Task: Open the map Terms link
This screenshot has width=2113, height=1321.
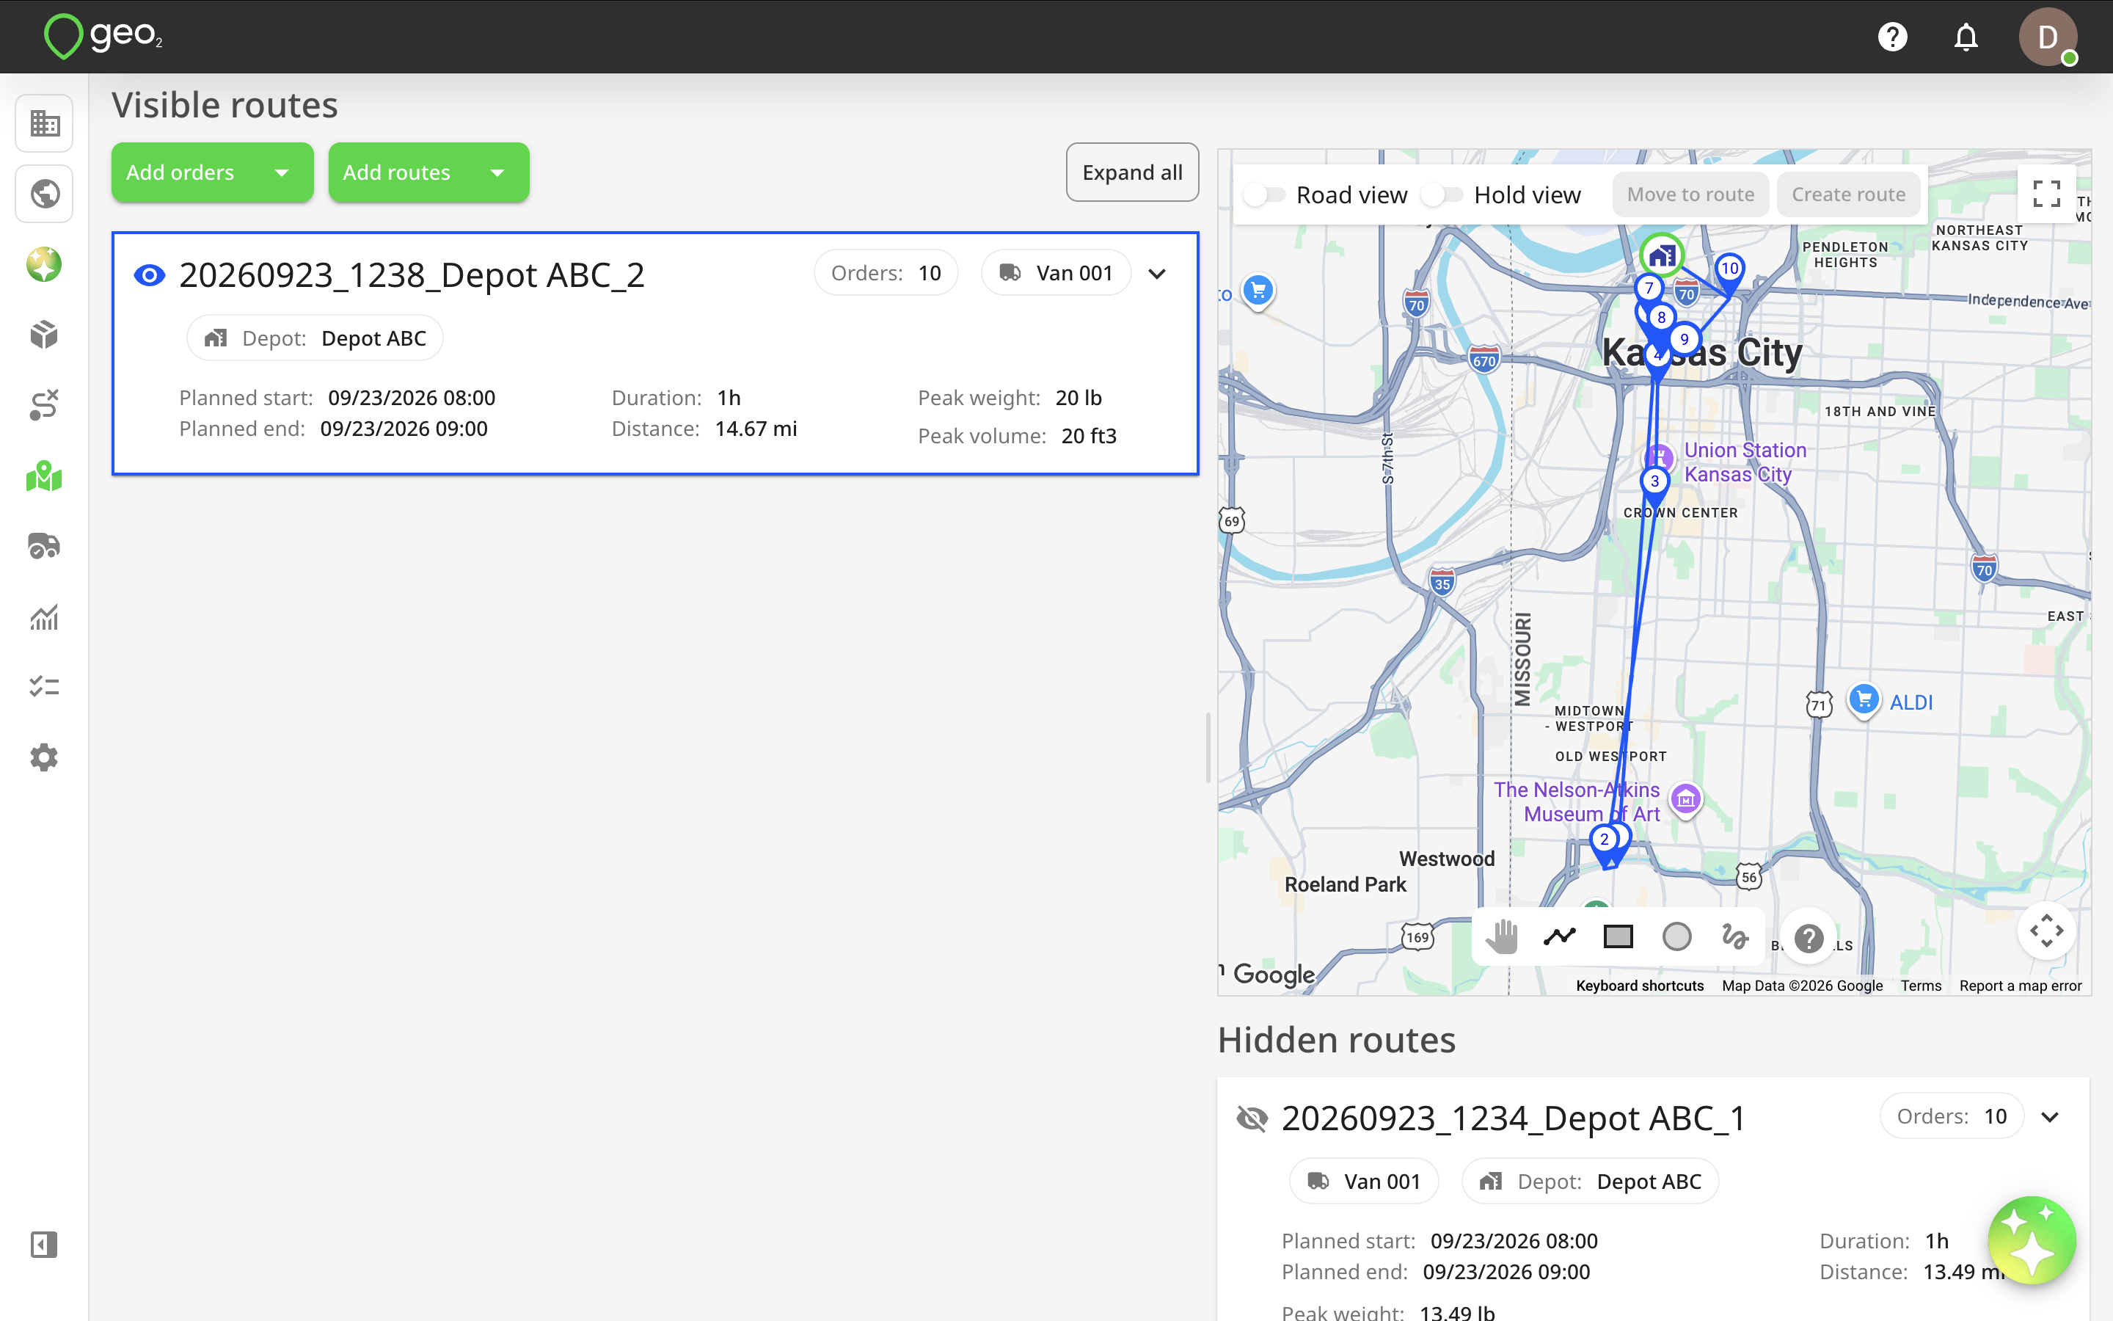Action: pyautogui.click(x=1921, y=986)
